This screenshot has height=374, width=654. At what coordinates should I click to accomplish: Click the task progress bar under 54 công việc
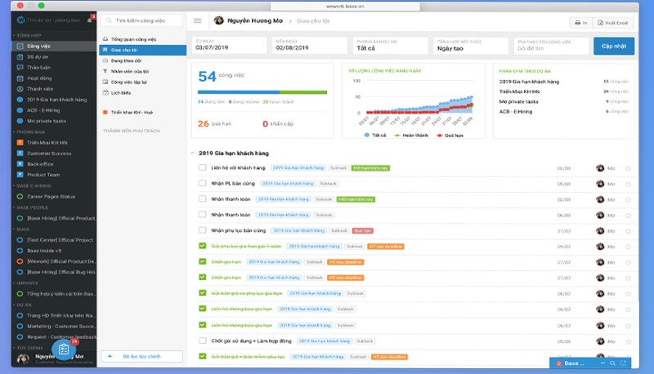[262, 92]
